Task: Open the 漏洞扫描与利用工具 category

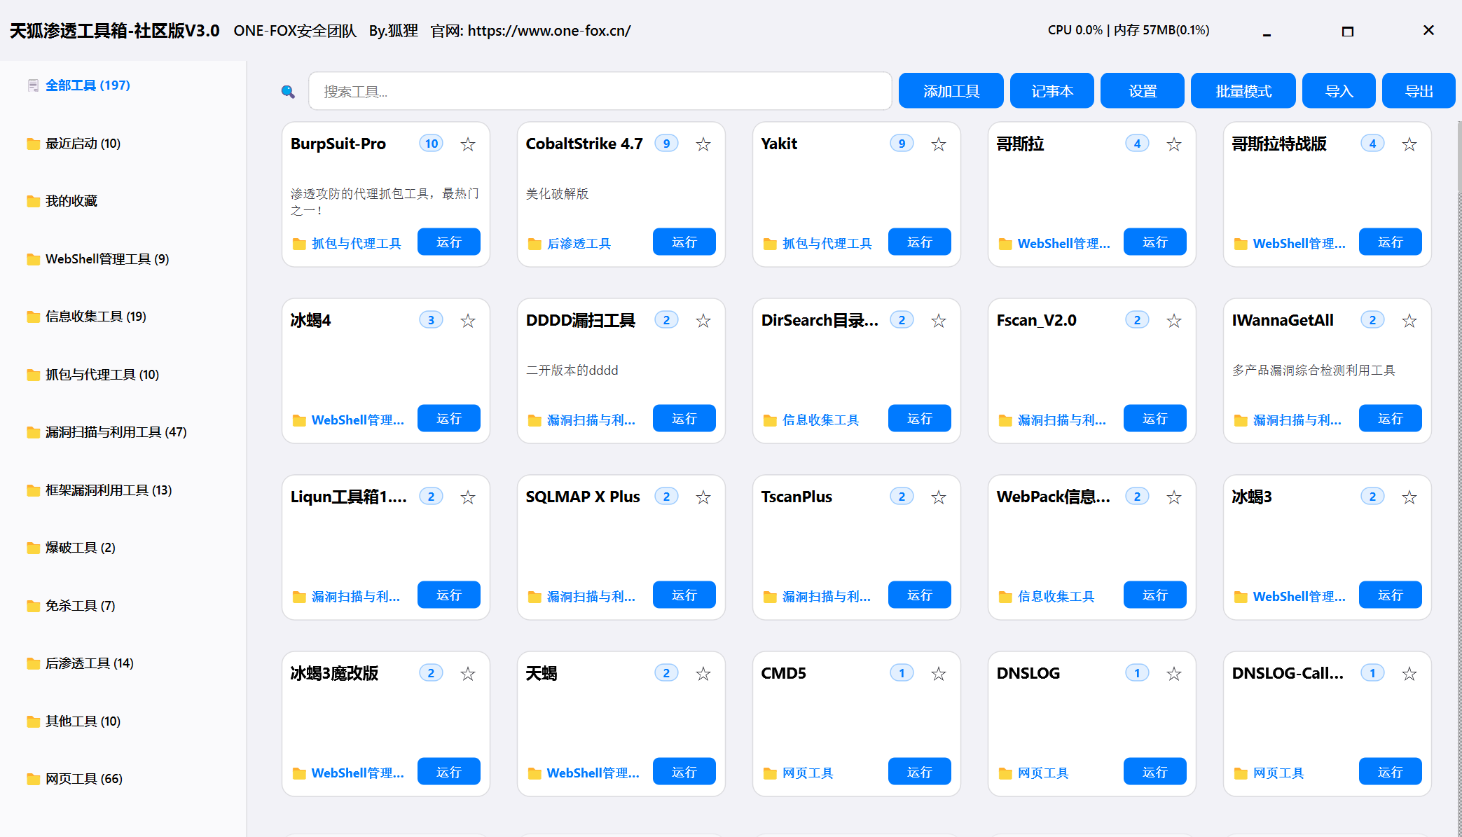Action: (116, 432)
